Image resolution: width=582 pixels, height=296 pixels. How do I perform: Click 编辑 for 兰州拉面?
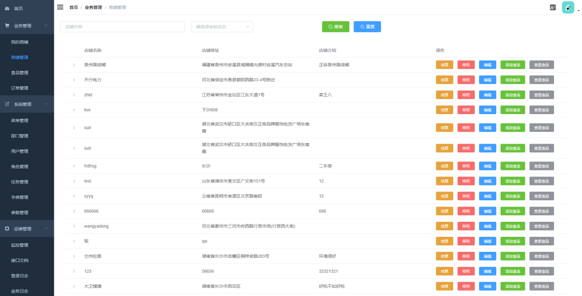pos(487,256)
